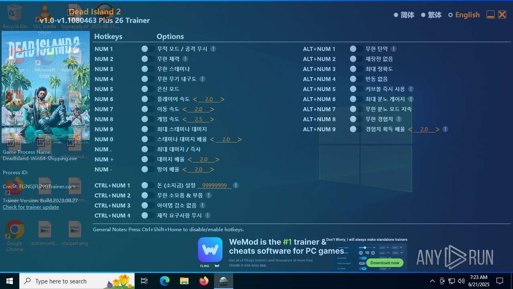
Task: Toggle 최대 대미지 / 즉사 option
Action: coord(147,149)
